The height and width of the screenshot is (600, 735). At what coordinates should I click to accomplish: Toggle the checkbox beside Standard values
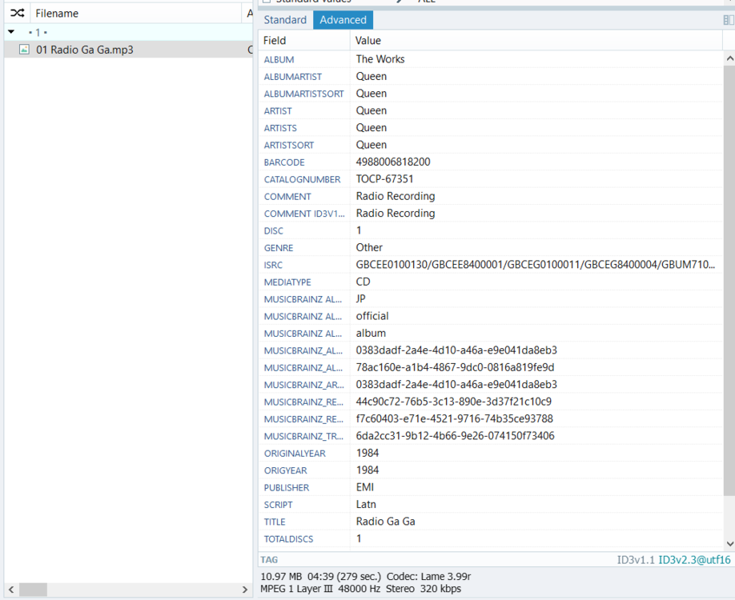[x=267, y=2]
